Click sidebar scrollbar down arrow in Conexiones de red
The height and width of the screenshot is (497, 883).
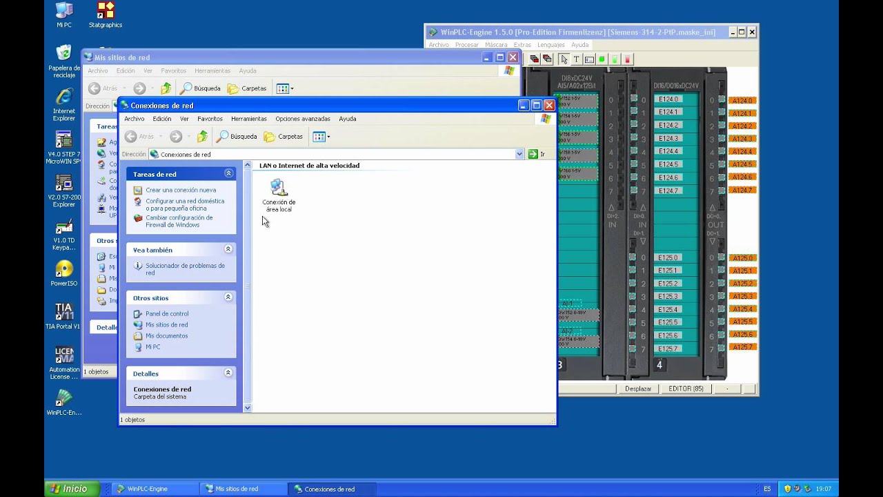(x=248, y=407)
